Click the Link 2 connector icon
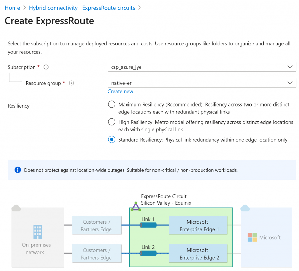This screenshot has height=271, width=299. pos(148,253)
